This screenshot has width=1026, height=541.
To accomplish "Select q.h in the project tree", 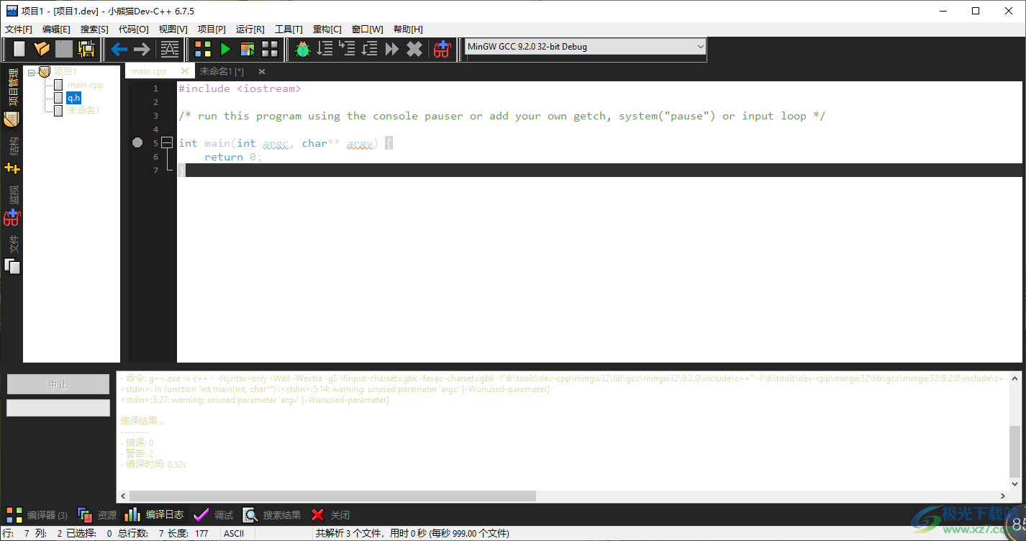I will click(x=73, y=98).
